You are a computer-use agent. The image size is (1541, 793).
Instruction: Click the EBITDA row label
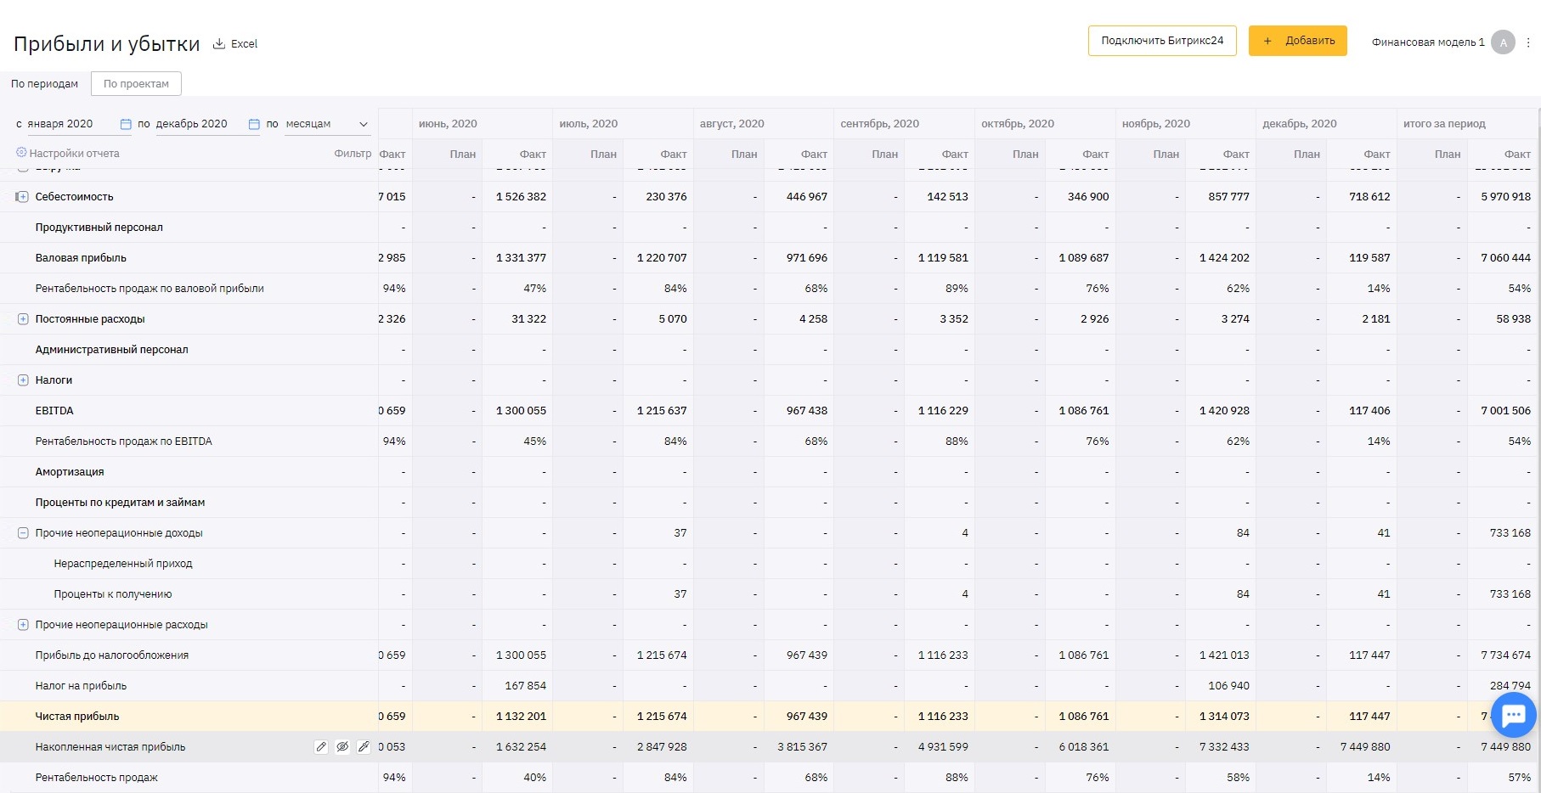pyautogui.click(x=54, y=411)
